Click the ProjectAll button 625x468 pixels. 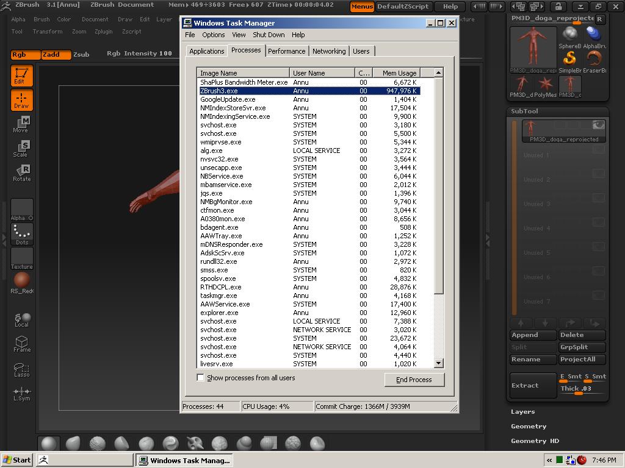582,360
